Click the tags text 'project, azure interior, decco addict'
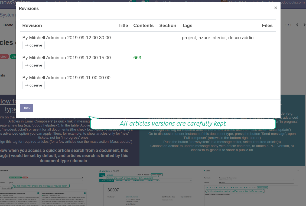306x206 pixels. [218, 38]
